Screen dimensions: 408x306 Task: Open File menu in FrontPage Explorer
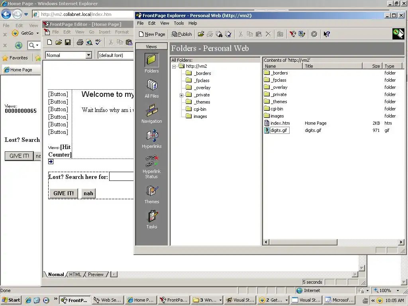[140, 23]
